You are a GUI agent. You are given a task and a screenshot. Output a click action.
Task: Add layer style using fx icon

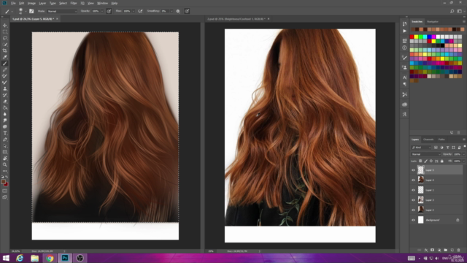[426, 250]
